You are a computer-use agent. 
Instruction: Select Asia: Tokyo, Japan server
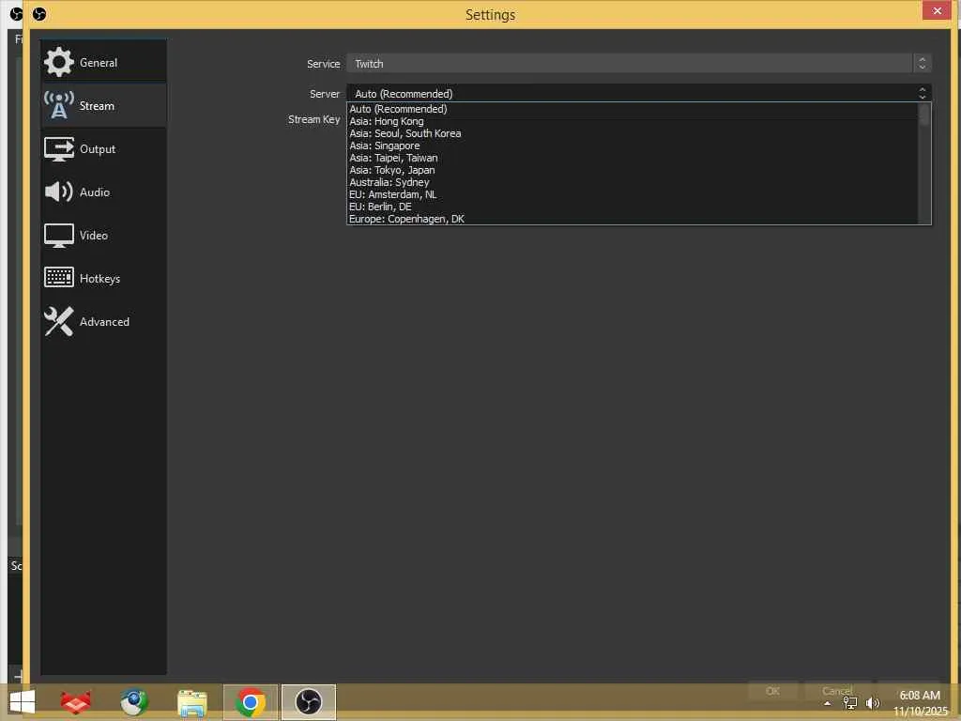632,171
